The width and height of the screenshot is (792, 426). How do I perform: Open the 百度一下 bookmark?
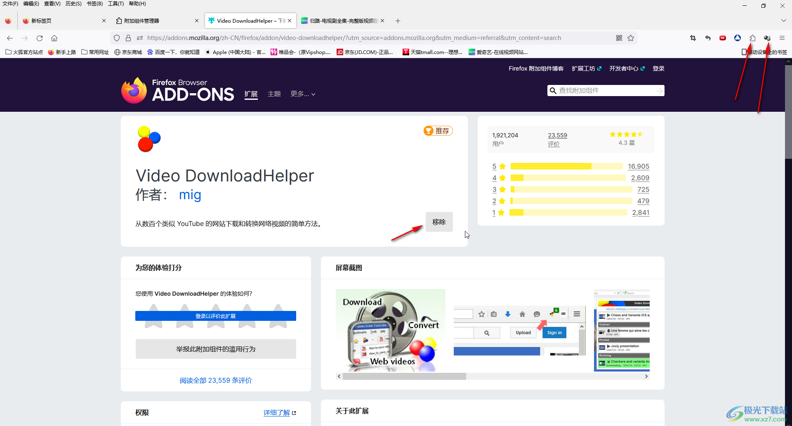[x=173, y=52]
